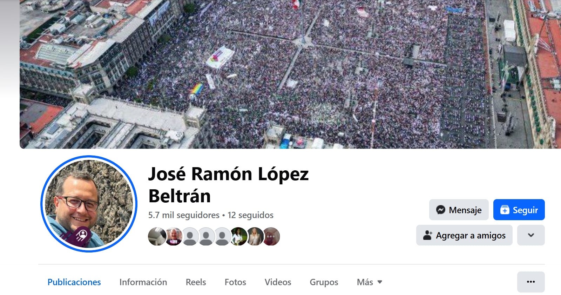561x295 pixels.
Task: Click the last follower avatar in the row
Action: (271, 236)
